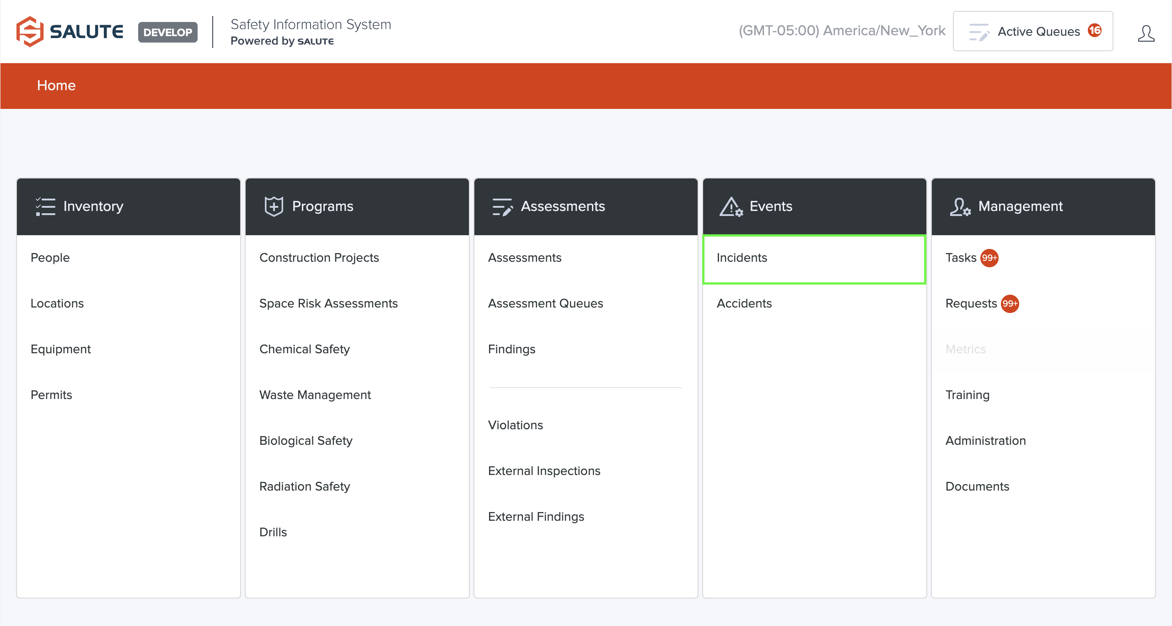Click the Assessments header edit-list icon
The width and height of the screenshot is (1172, 626).
[502, 207]
